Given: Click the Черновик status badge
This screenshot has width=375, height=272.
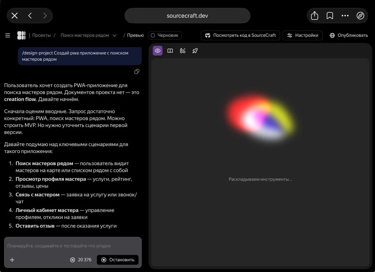Looking at the screenshot, I should pyautogui.click(x=165, y=35).
